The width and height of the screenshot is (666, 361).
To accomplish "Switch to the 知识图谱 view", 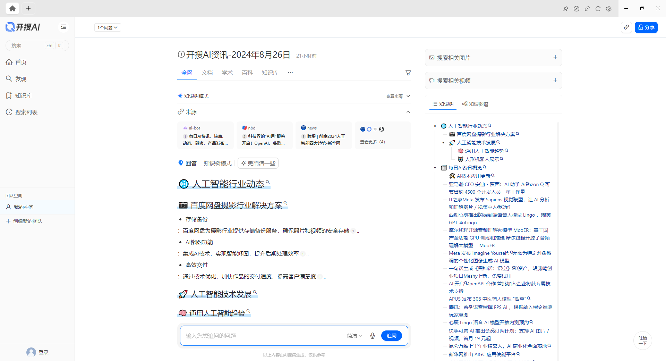I will click(x=475, y=104).
